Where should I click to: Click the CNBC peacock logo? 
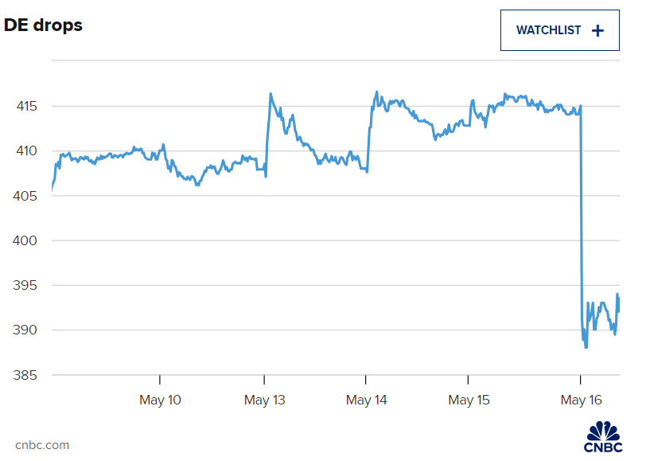click(605, 436)
